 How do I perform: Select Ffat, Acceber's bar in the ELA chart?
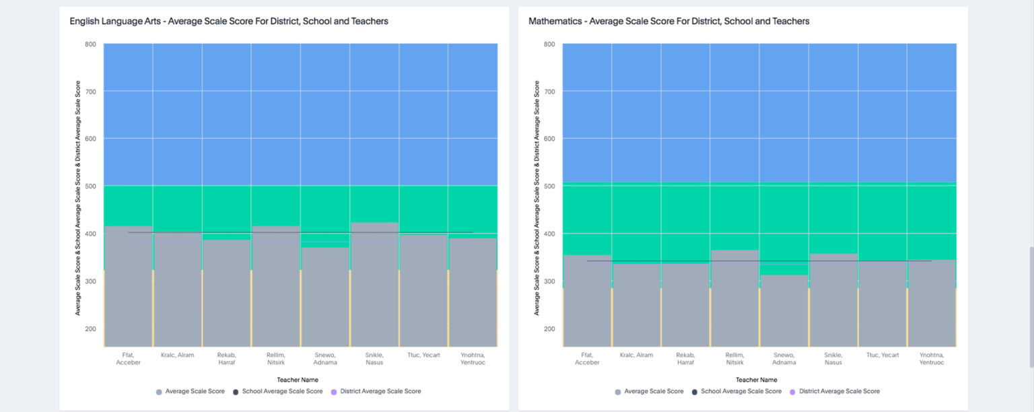point(127,289)
